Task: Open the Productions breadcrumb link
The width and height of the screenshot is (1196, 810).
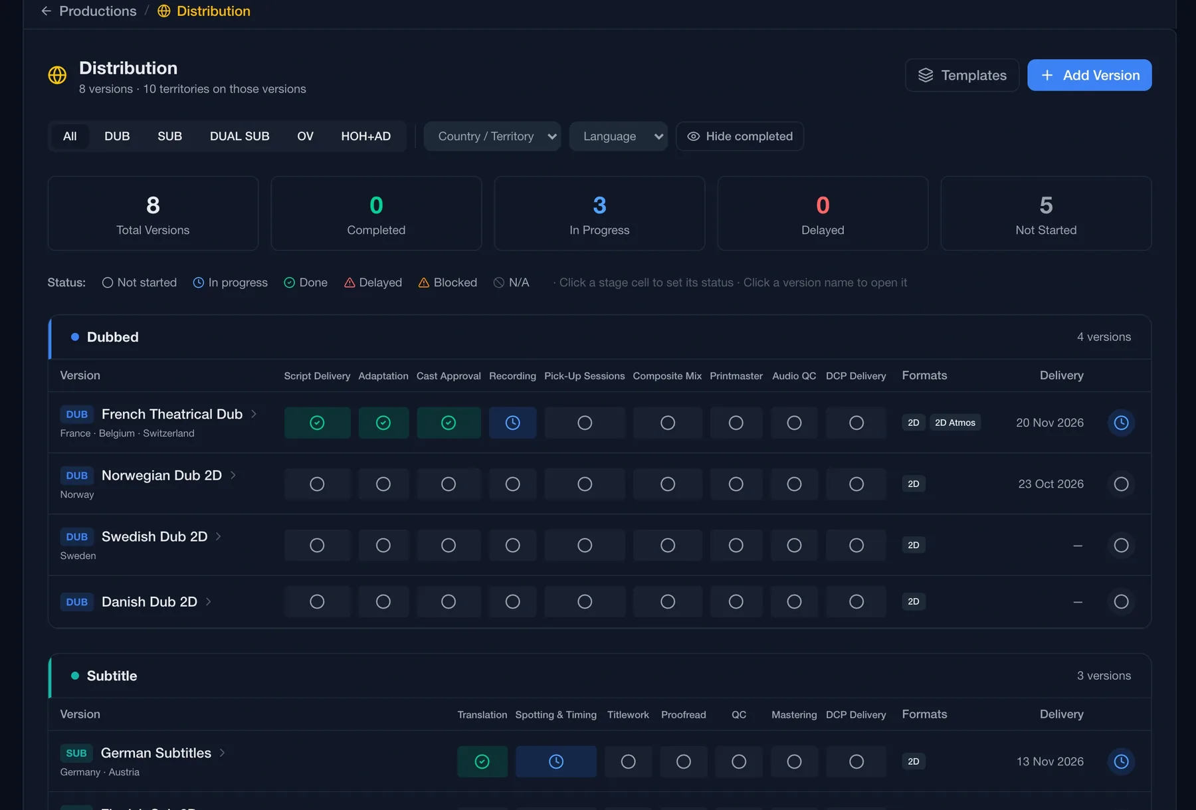Action: click(98, 11)
